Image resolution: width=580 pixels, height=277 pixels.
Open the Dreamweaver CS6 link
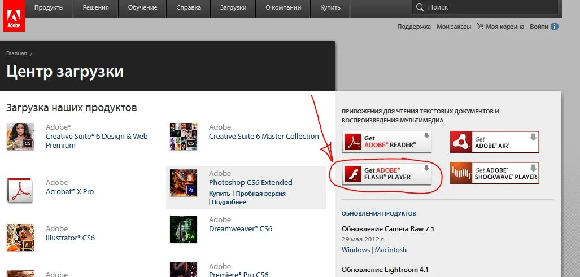(241, 228)
